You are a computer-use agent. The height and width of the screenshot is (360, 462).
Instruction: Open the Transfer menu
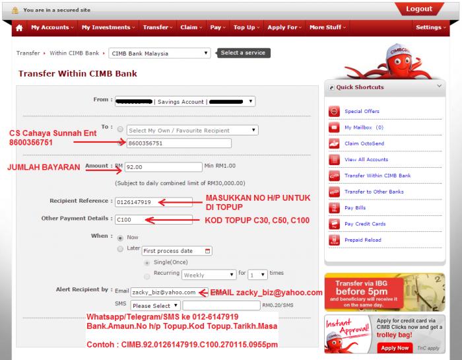point(158,28)
